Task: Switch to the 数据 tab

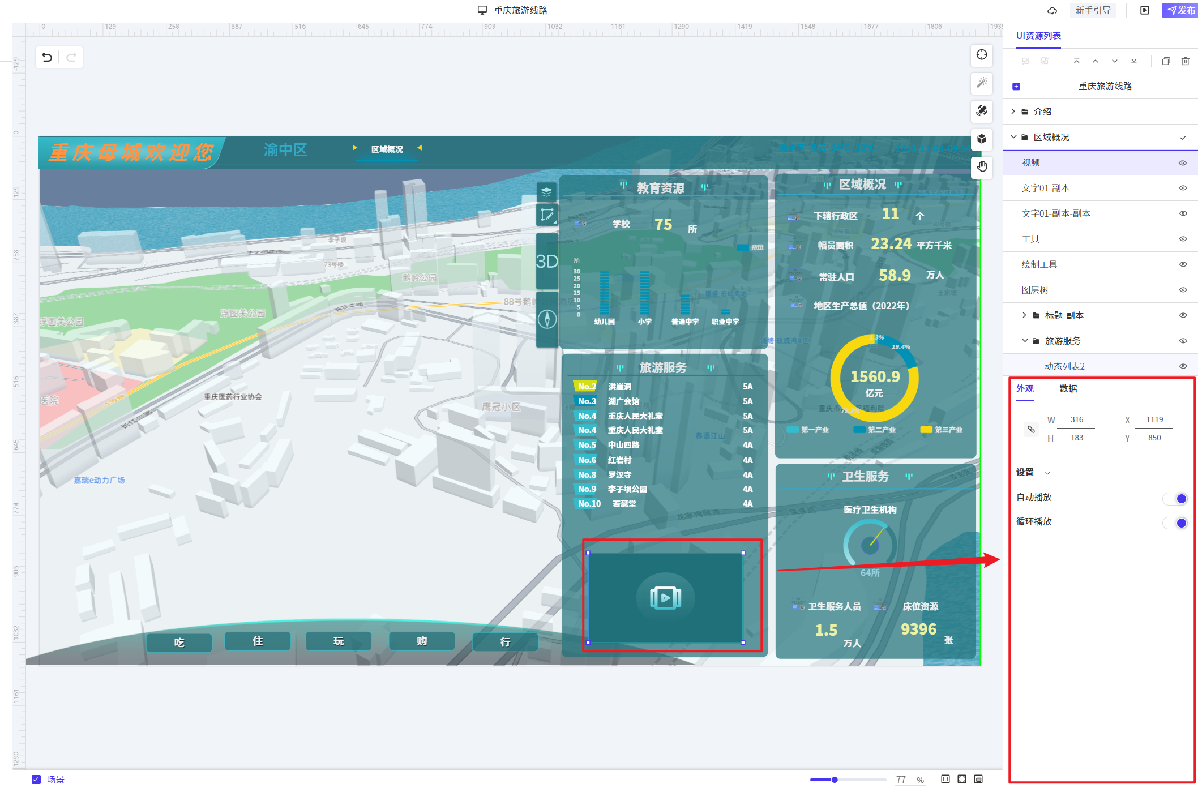Action: pyautogui.click(x=1068, y=388)
